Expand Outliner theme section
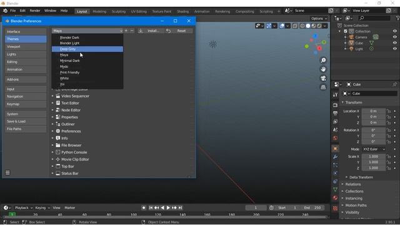Screen dimensions: 400x225 tap(52, 124)
